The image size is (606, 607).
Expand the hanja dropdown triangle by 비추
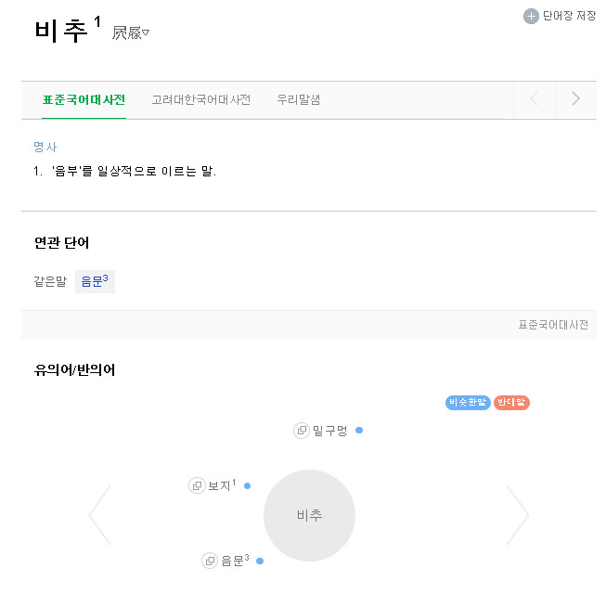click(x=146, y=32)
